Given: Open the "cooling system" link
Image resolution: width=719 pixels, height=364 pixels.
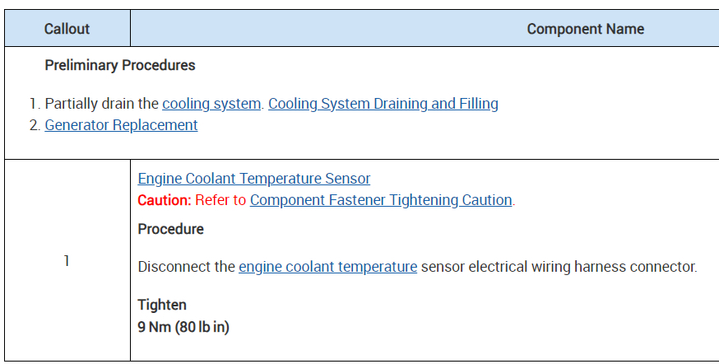Looking at the screenshot, I should coord(211,104).
